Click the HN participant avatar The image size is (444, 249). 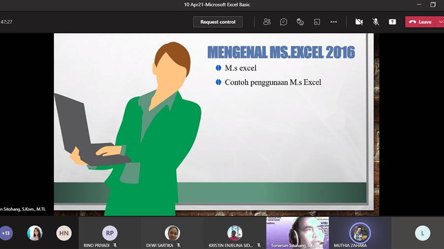click(x=64, y=233)
